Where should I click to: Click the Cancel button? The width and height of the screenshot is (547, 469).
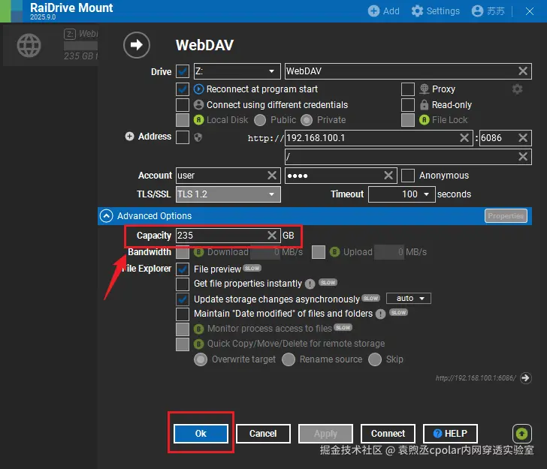263,434
